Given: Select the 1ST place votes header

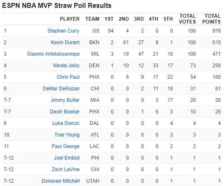Looking at the screenshot, I should [109, 19].
